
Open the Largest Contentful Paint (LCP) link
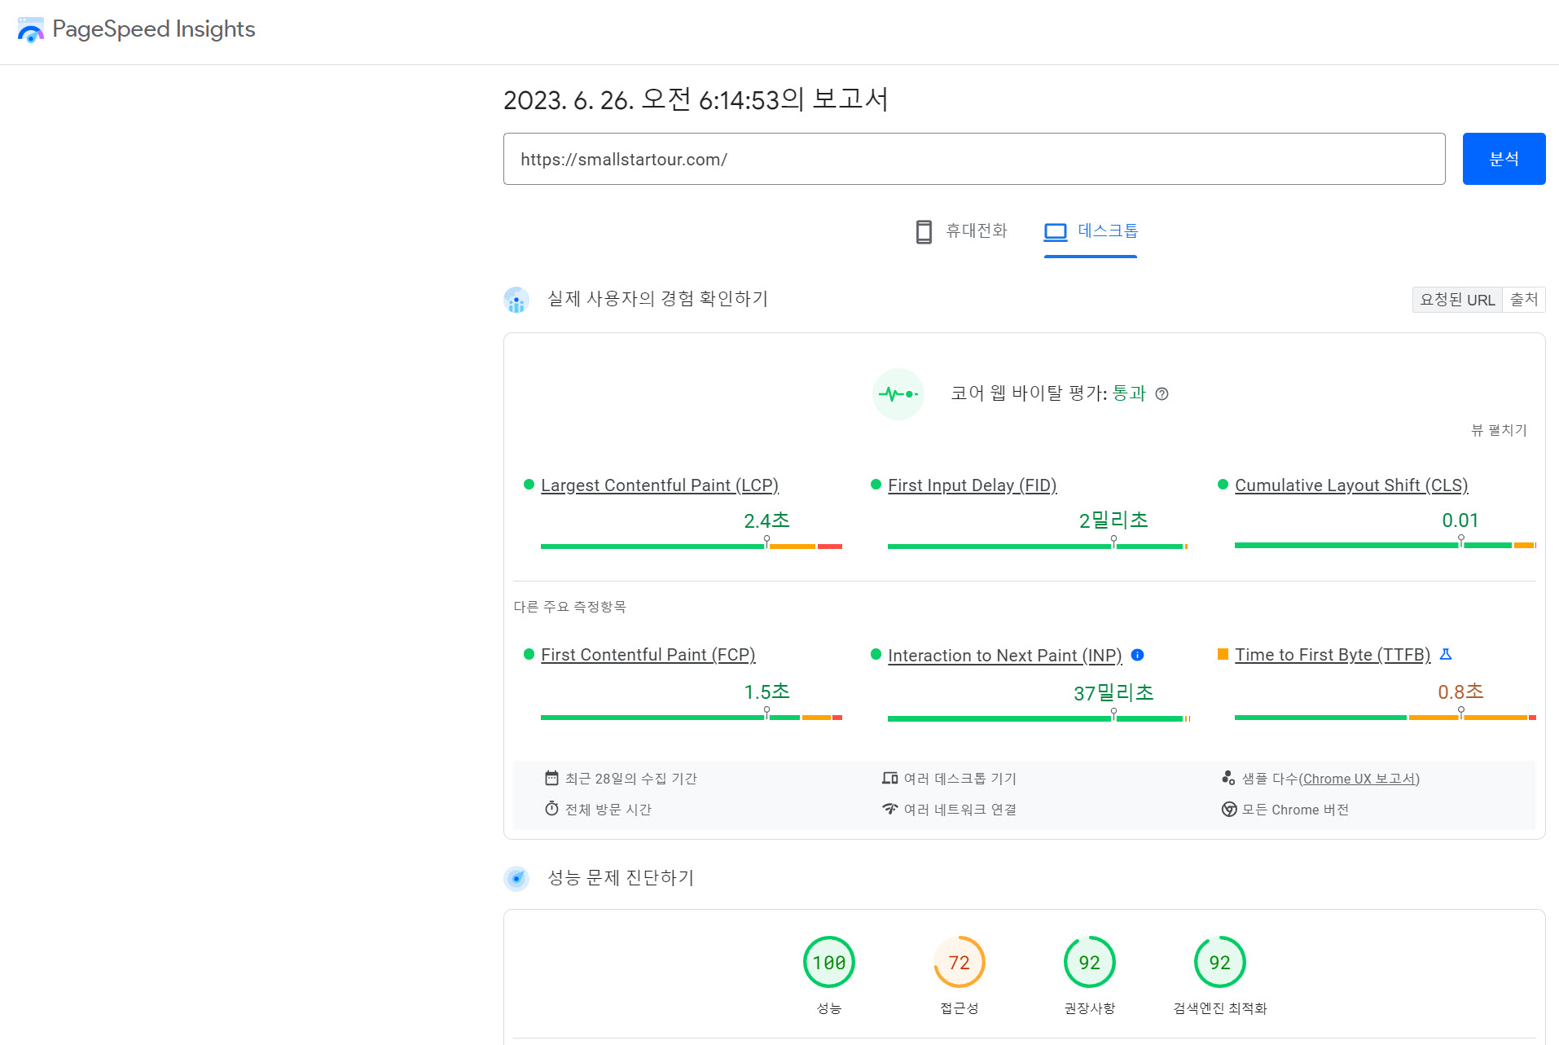(x=660, y=485)
